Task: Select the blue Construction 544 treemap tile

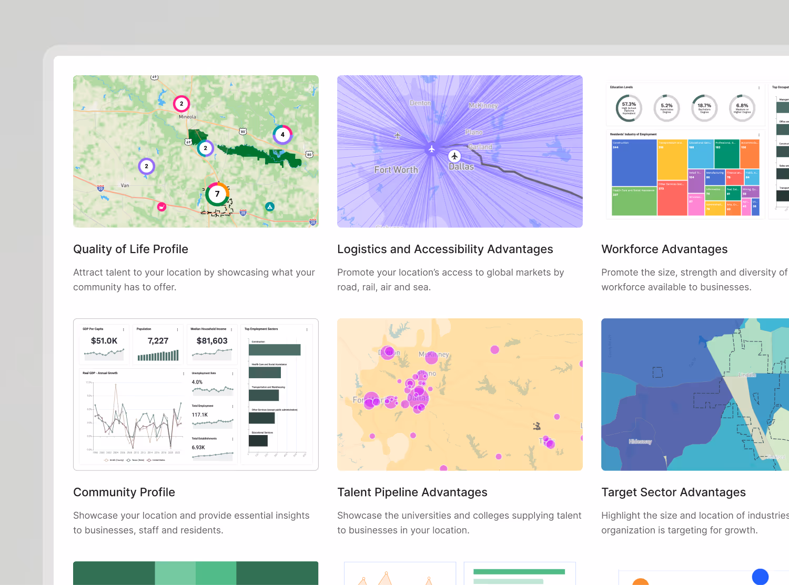Action: pyautogui.click(x=634, y=163)
